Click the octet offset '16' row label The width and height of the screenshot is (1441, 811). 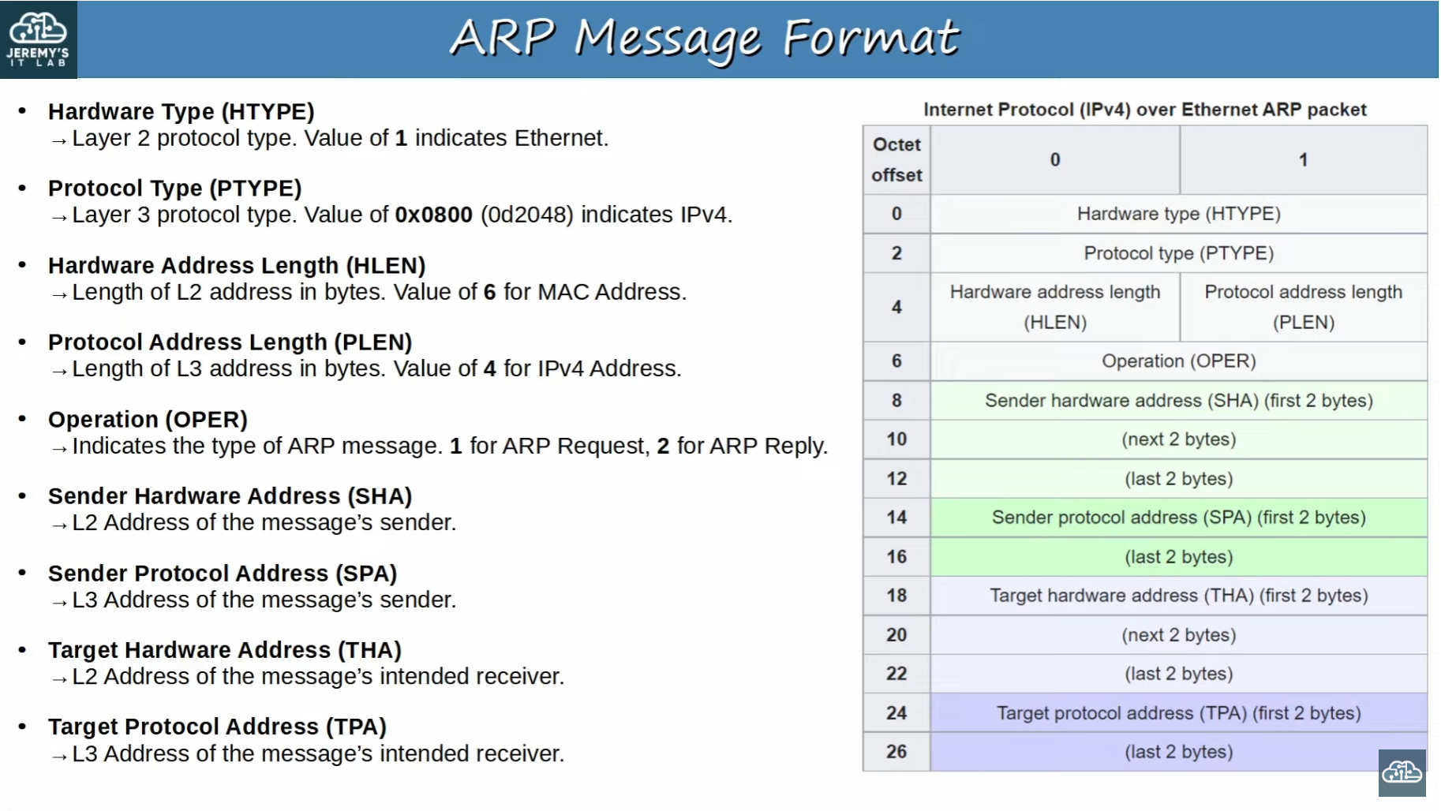[897, 557]
